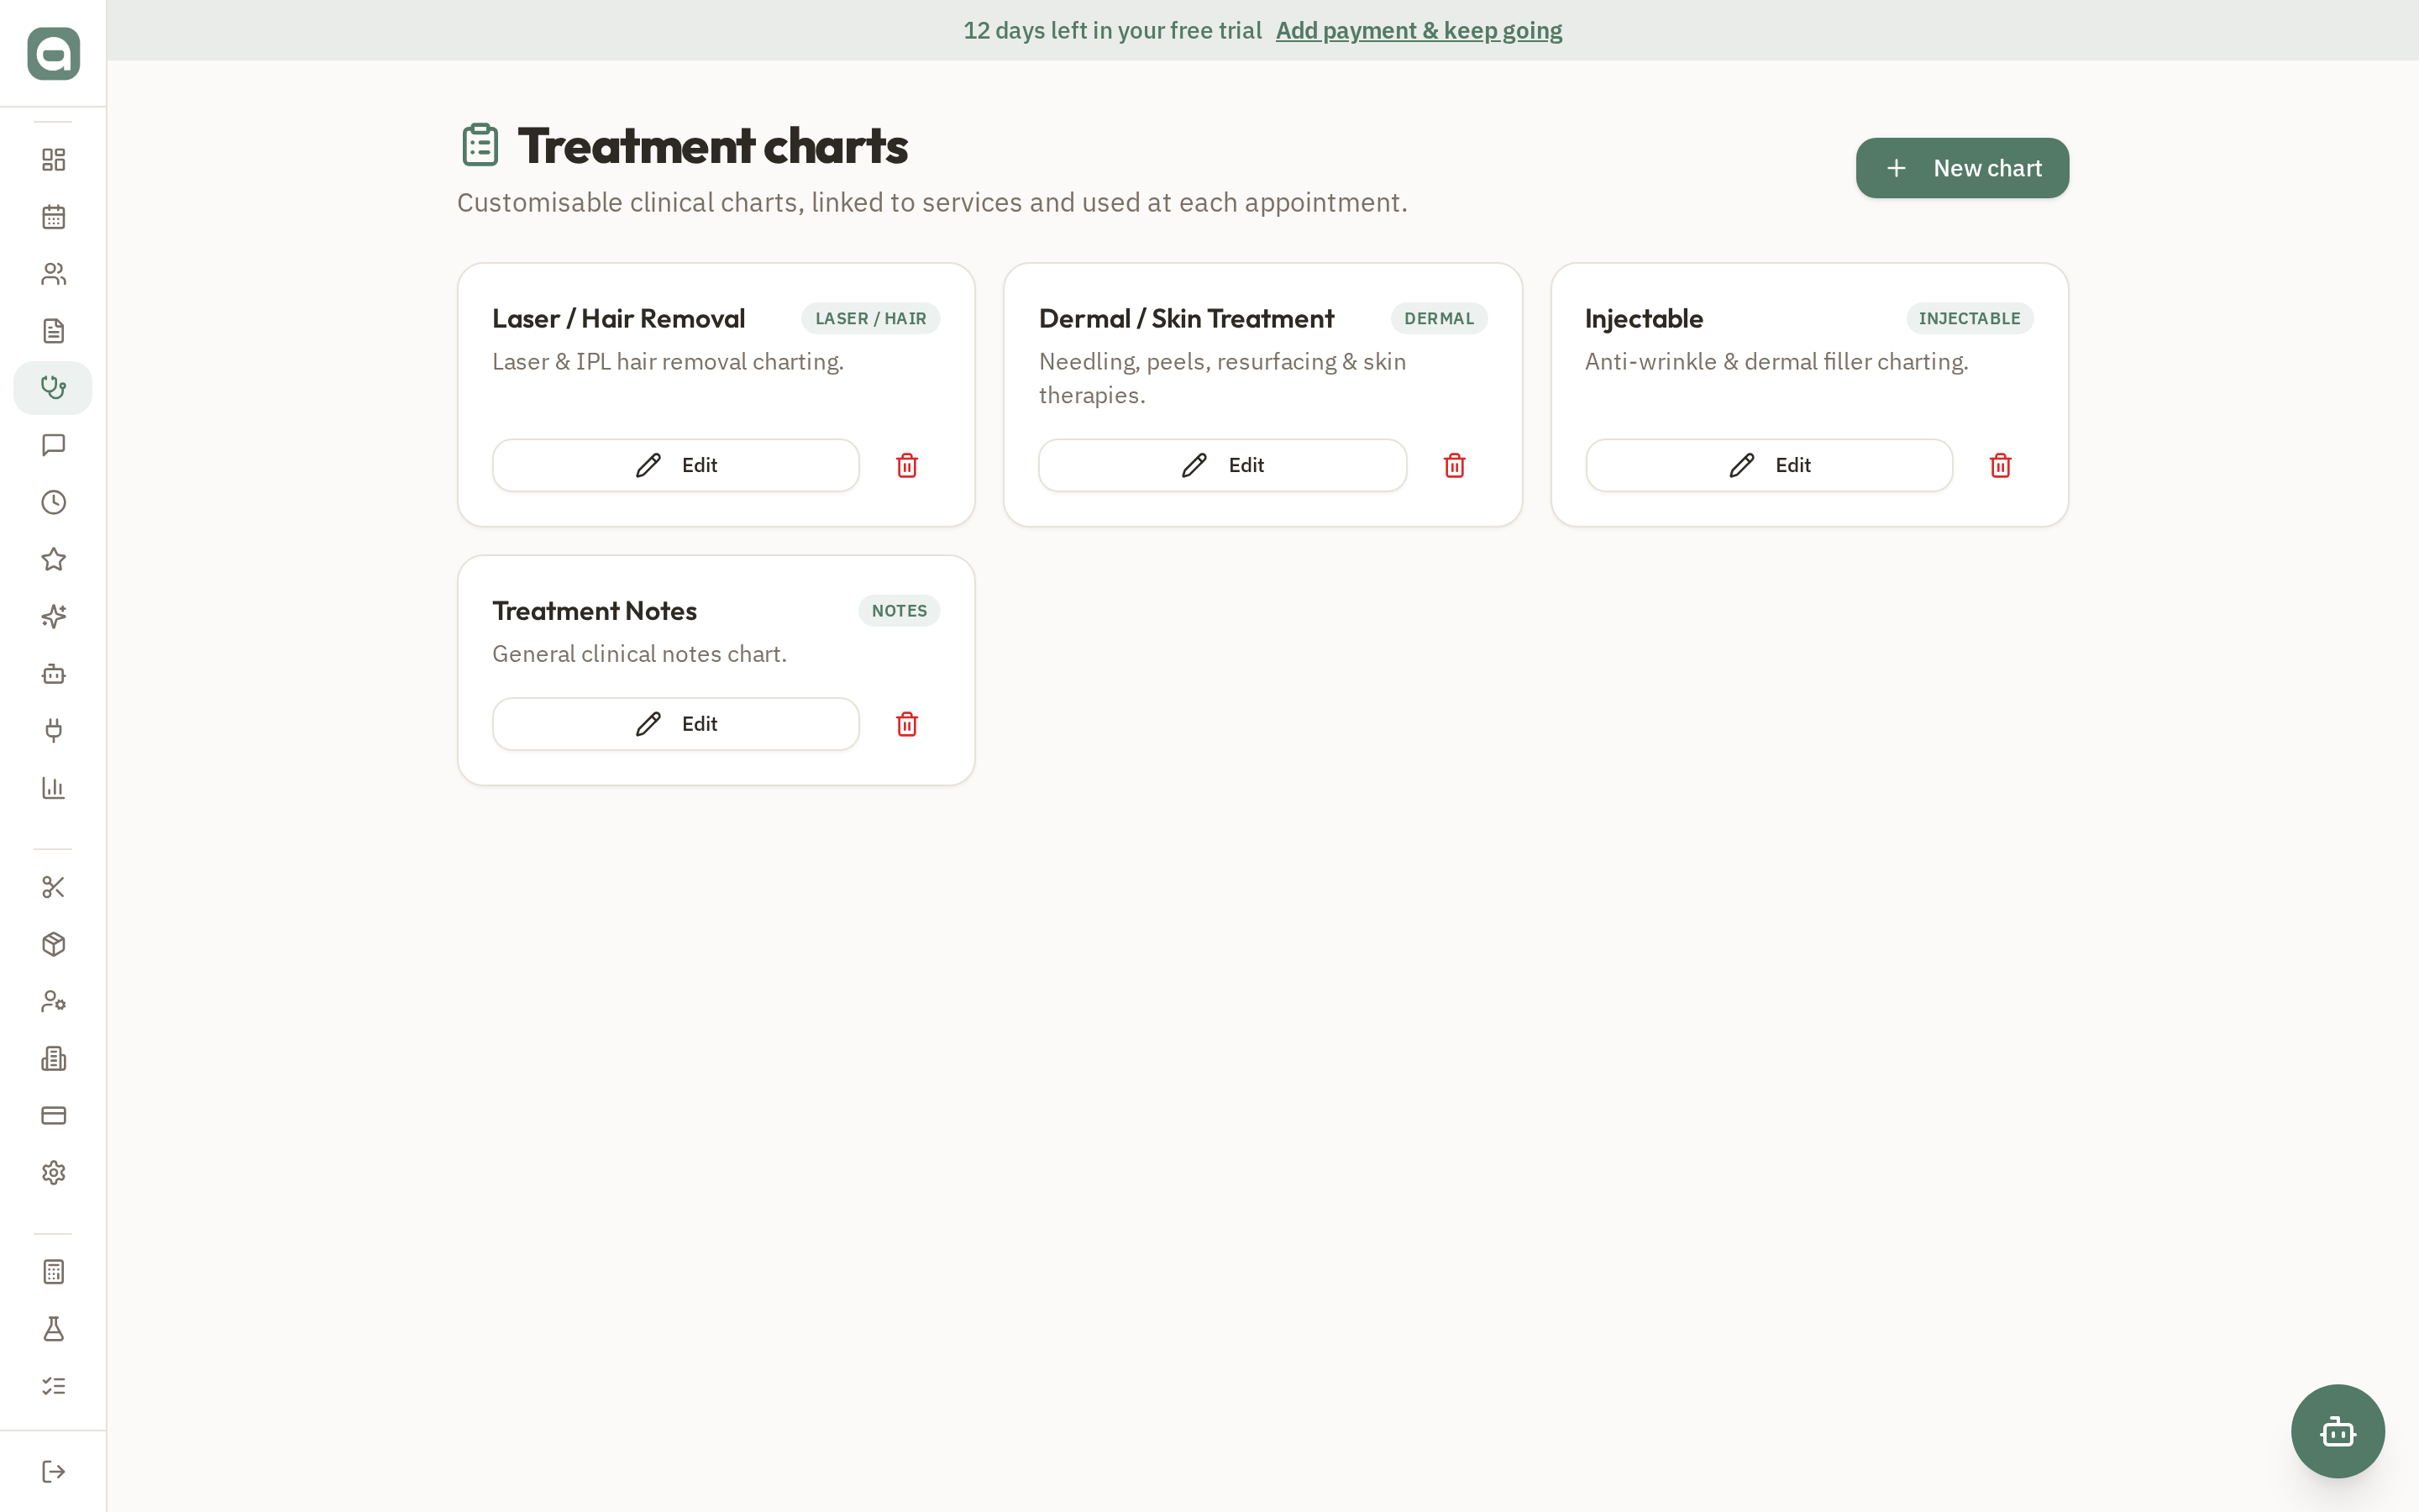Click the New chart button
Image resolution: width=2419 pixels, height=1512 pixels.
(1962, 168)
